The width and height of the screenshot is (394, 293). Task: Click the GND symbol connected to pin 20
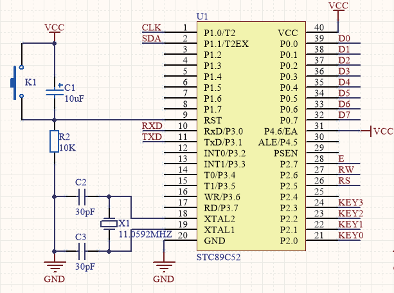(x=164, y=272)
